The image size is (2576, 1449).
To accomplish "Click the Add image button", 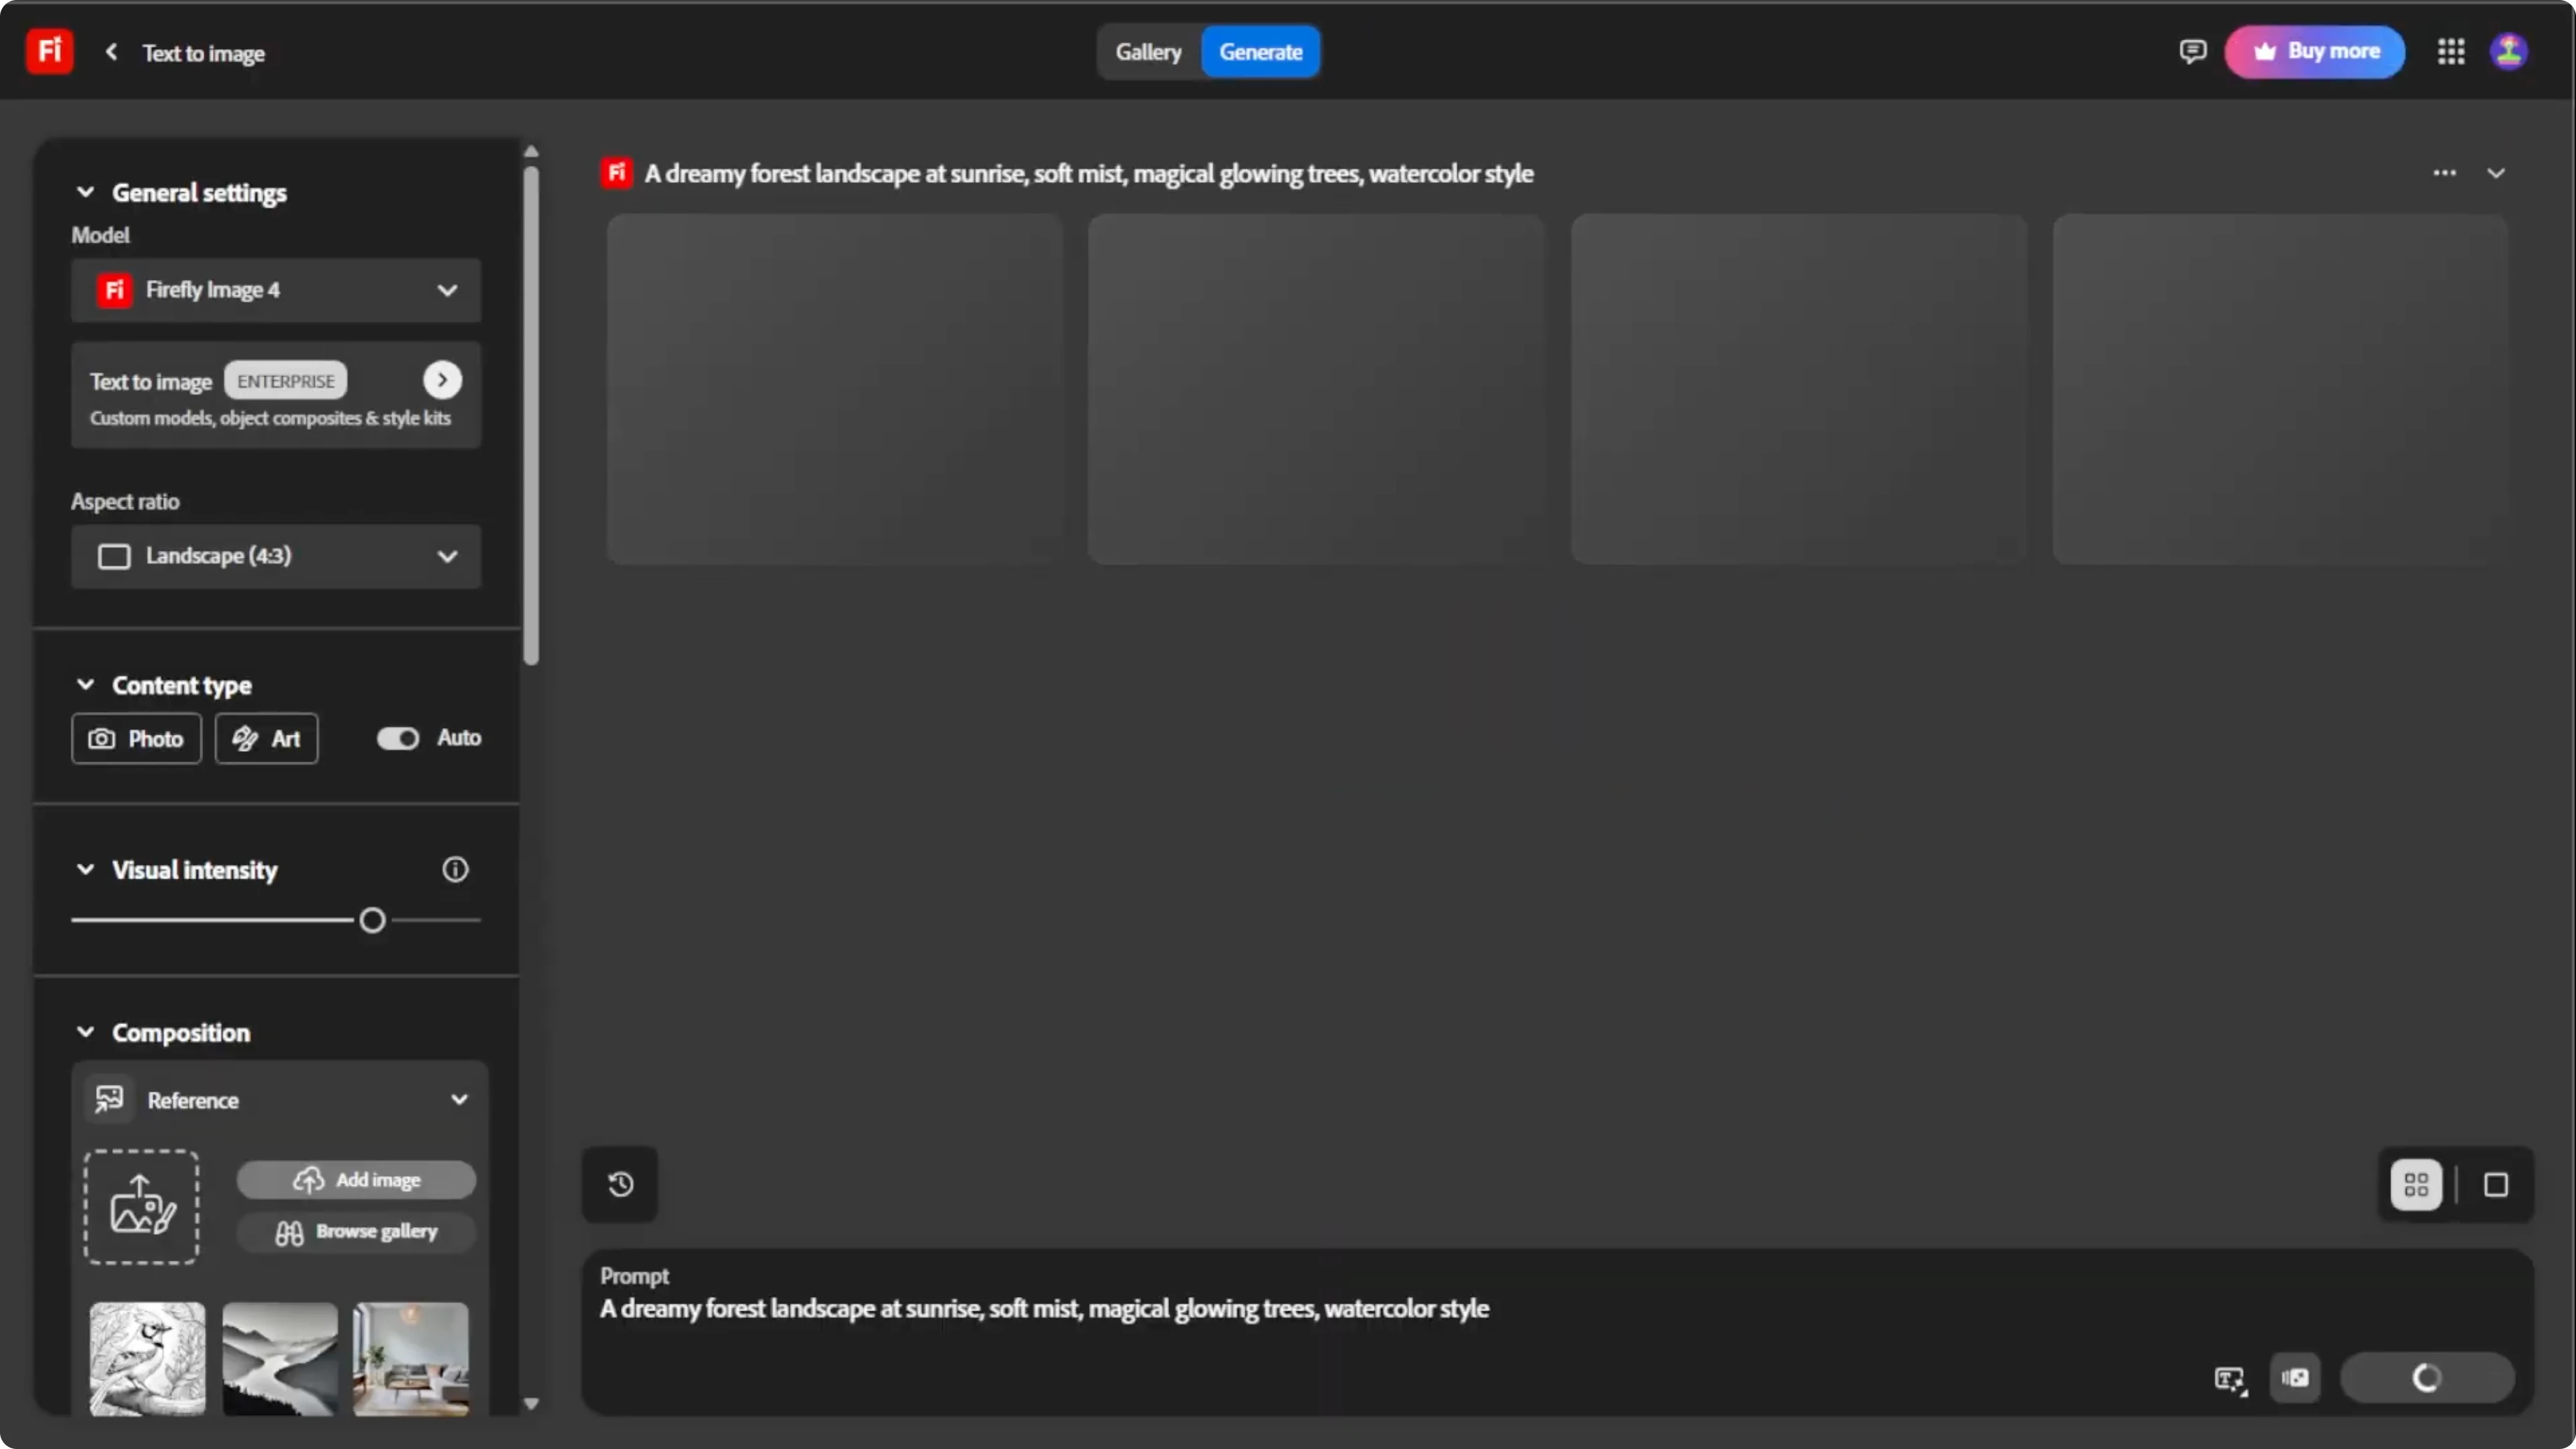I will click(x=356, y=1180).
